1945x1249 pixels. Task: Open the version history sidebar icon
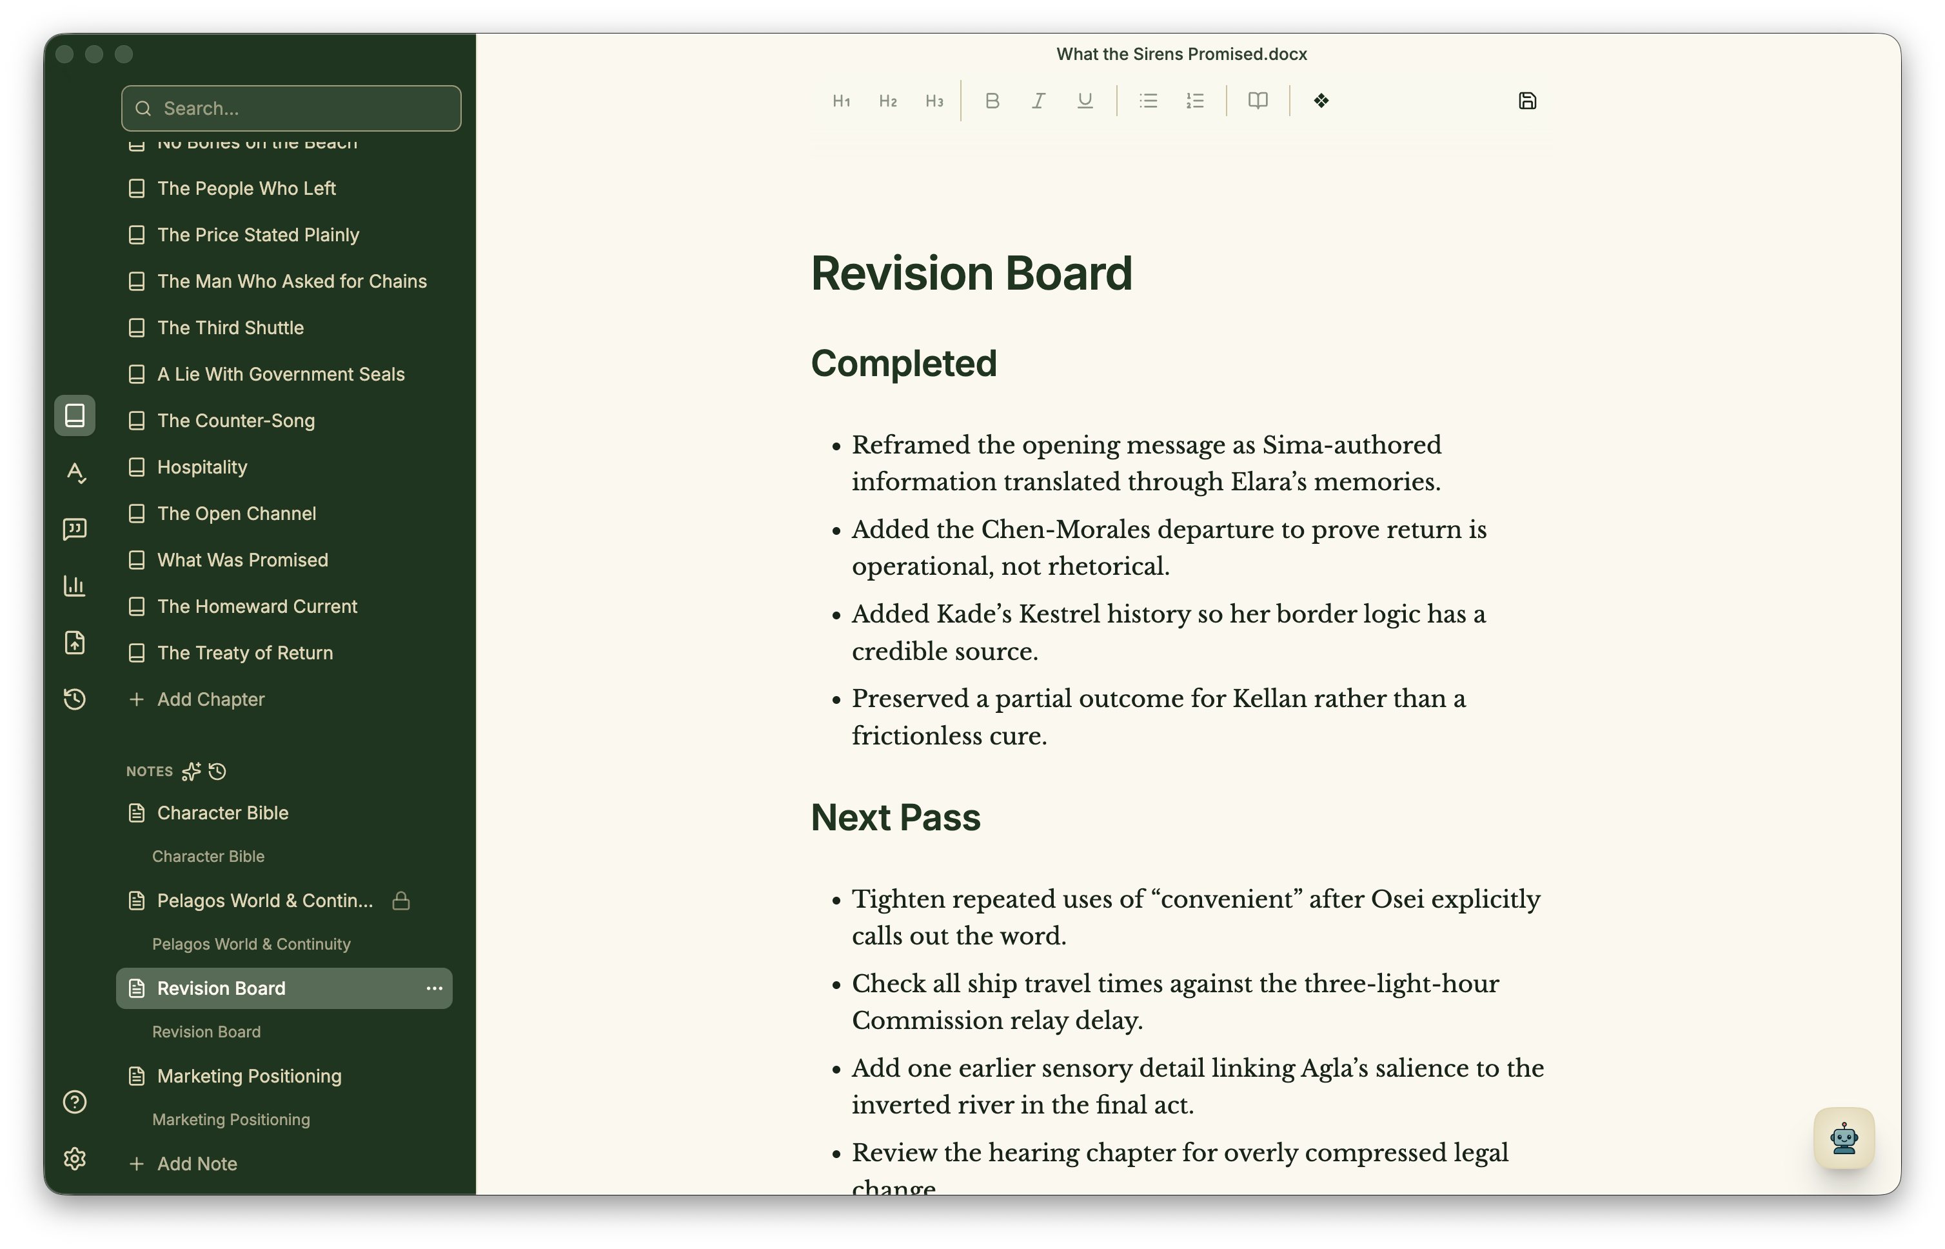pyautogui.click(x=75, y=699)
